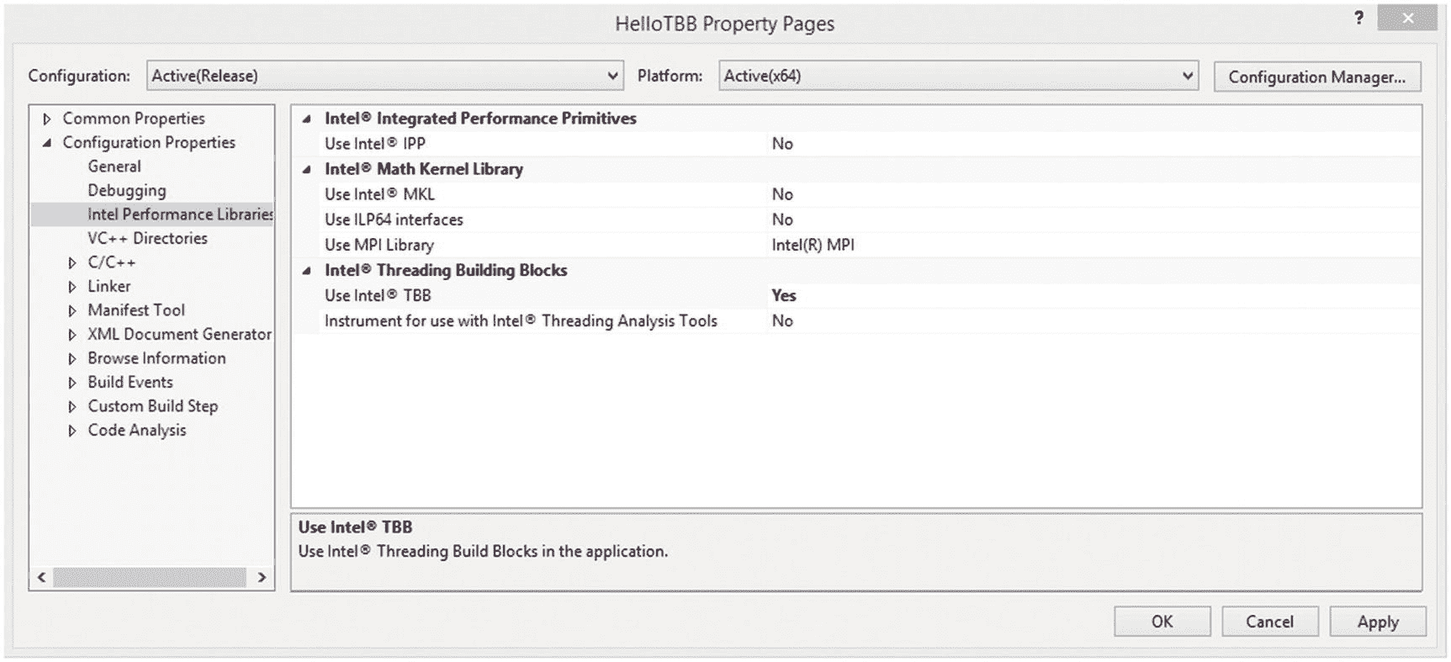
Task: Expand the Common Properties tree node
Action: pos(47,119)
